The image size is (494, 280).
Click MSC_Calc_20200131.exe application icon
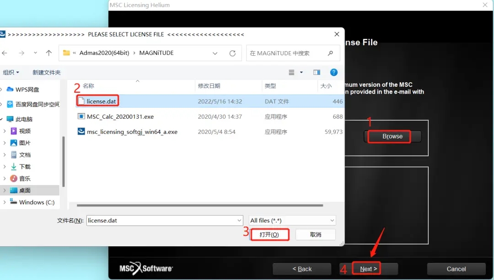point(81,116)
